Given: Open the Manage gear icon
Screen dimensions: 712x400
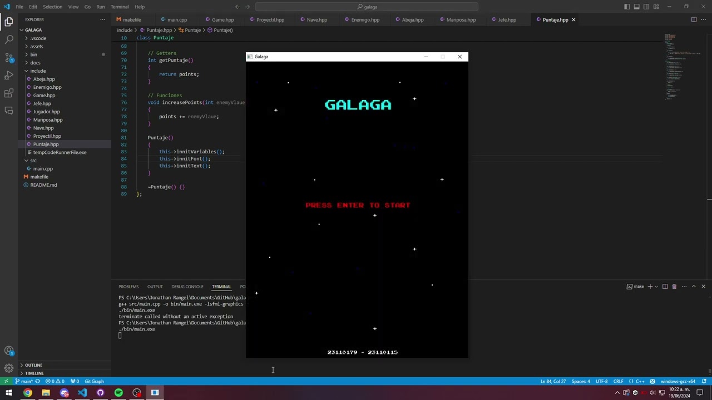Looking at the screenshot, I should coord(9,368).
